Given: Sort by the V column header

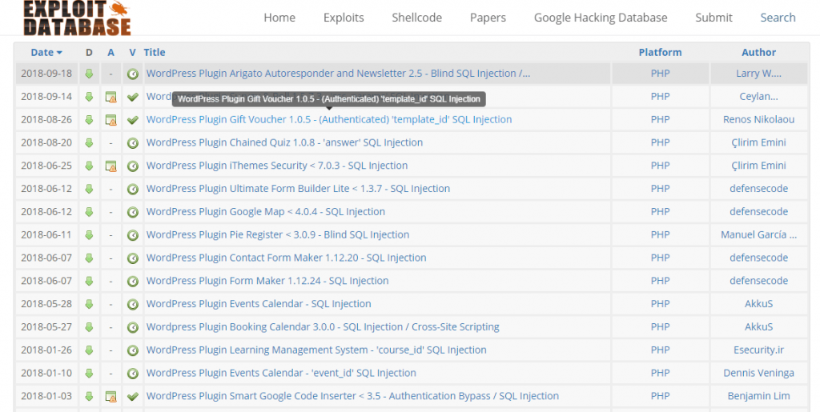Looking at the screenshot, I should coord(133,52).
